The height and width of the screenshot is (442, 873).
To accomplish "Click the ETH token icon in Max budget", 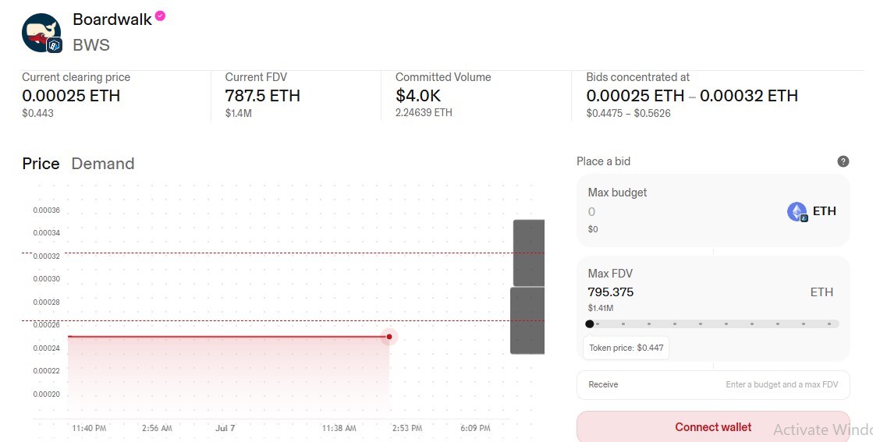I will tap(797, 211).
